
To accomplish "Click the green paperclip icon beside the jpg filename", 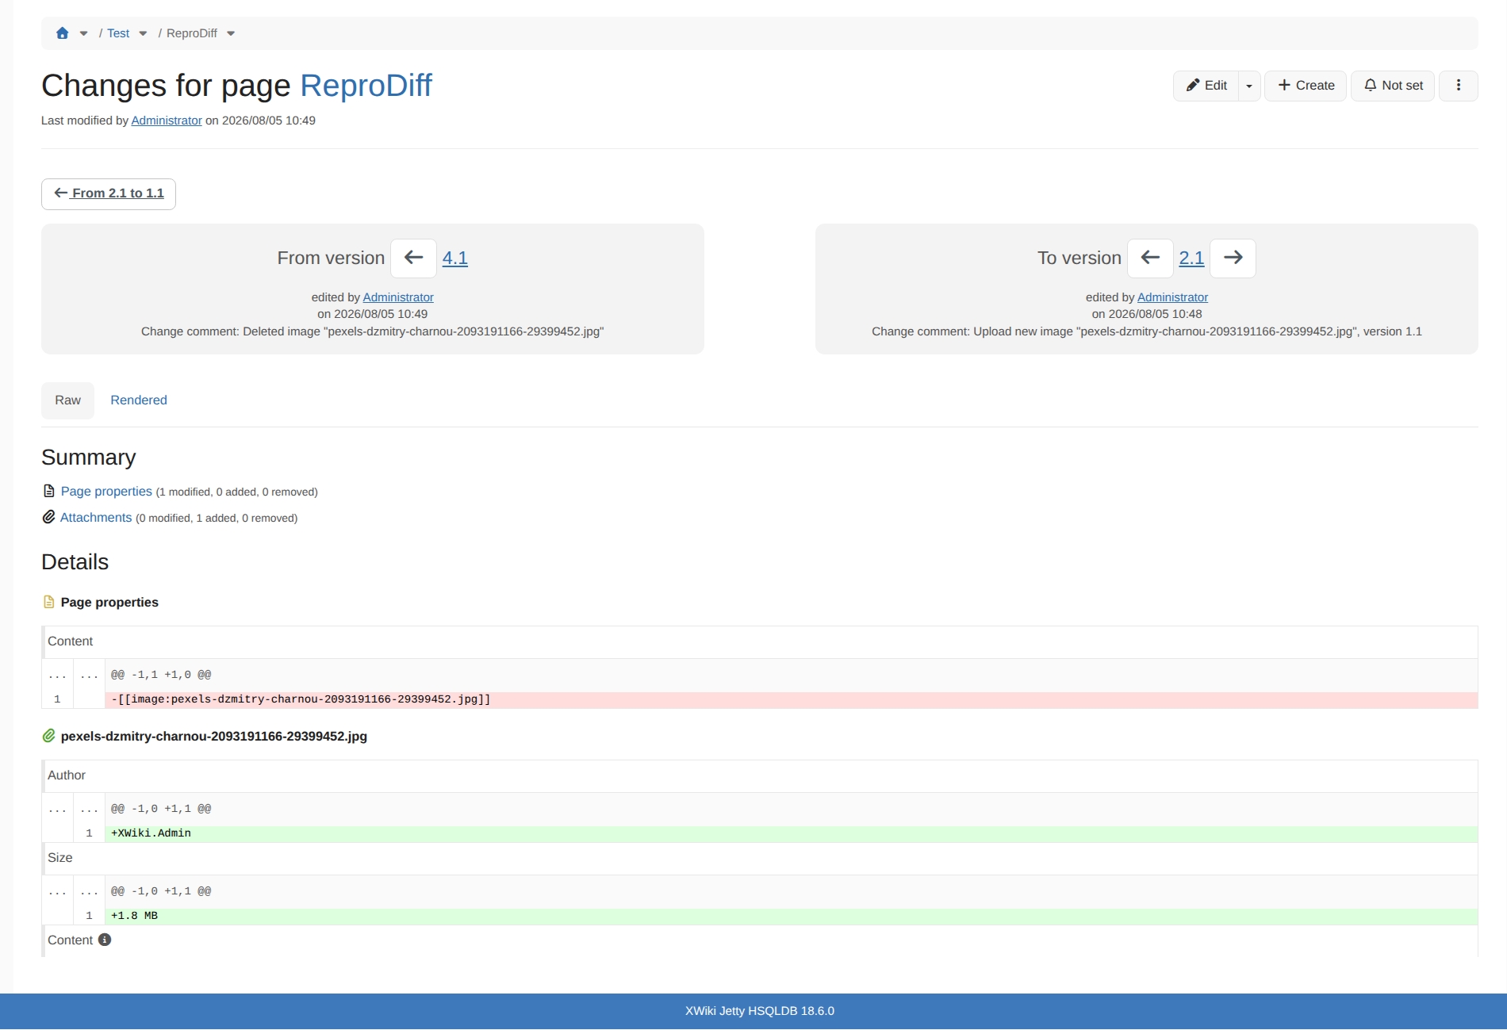I will [x=49, y=737].
